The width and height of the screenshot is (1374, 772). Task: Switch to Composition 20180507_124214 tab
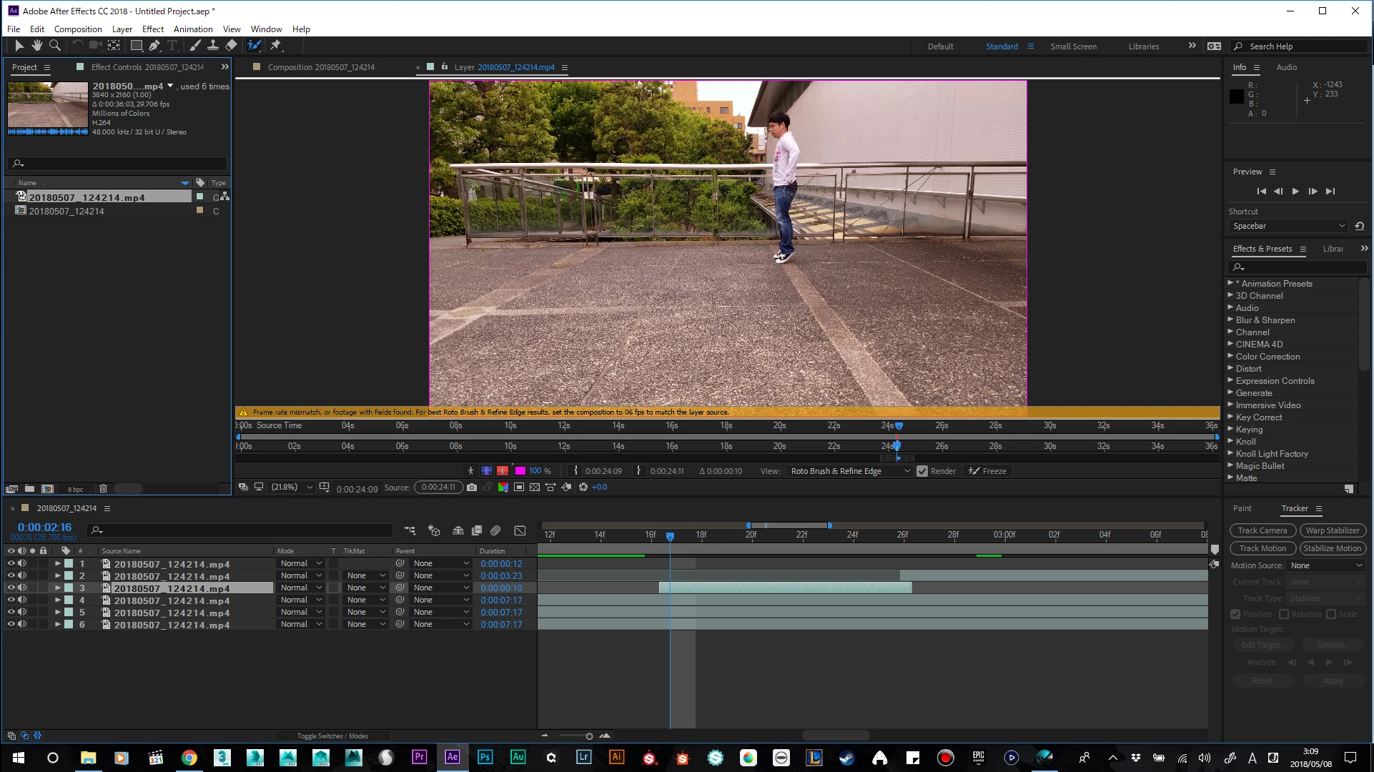click(321, 67)
